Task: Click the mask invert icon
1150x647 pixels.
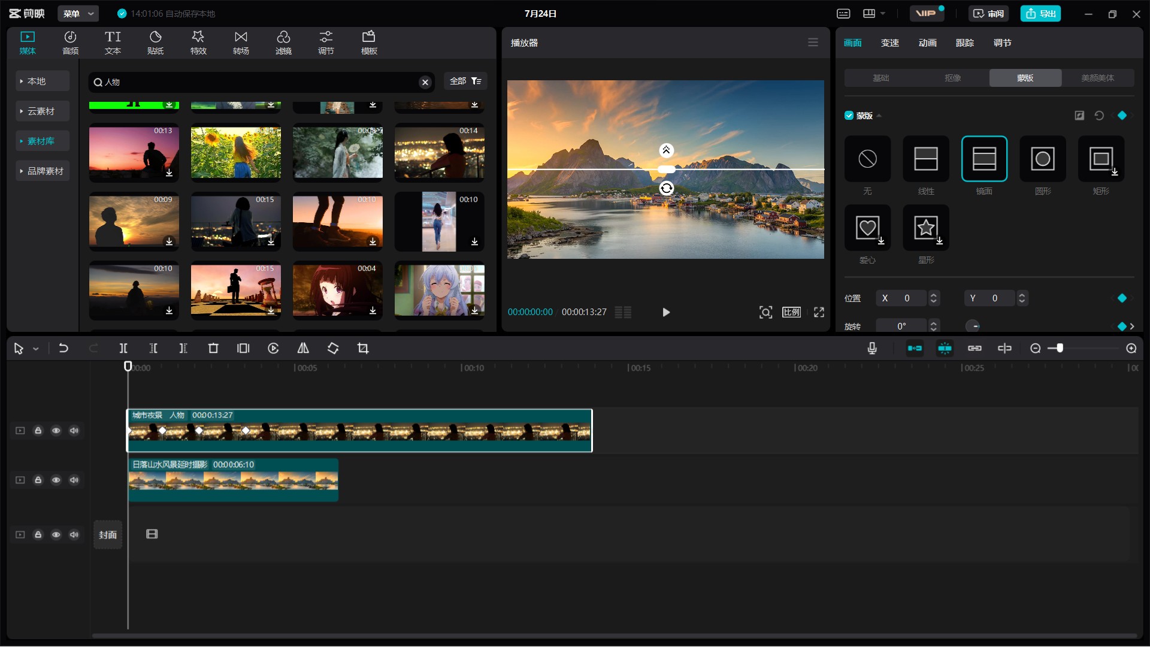Action: pos(1079,116)
